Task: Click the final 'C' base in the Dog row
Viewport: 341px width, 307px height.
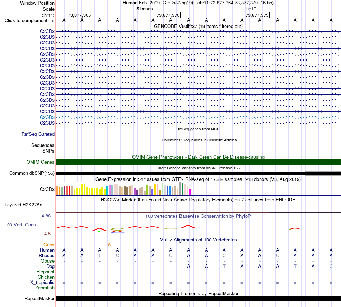Action: pyautogui.click(x=331, y=266)
